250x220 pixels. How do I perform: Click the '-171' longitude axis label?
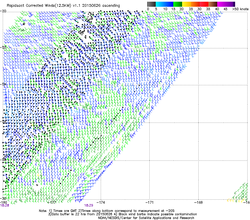point(149,202)
